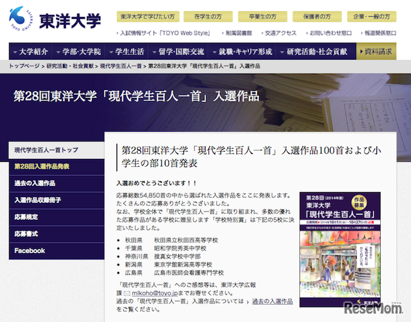Select 第28回入選作品発表 sidebar item
This screenshot has width=411, height=322.
(x=57, y=167)
